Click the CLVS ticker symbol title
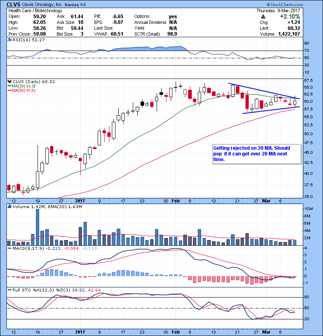 pyautogui.click(x=13, y=4)
